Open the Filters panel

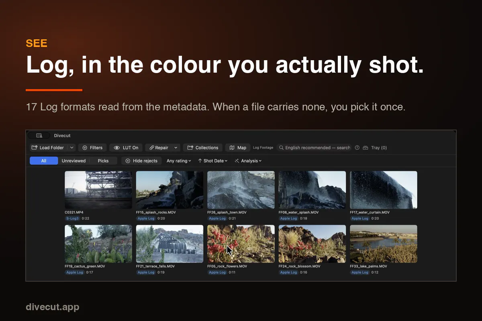[x=92, y=148]
